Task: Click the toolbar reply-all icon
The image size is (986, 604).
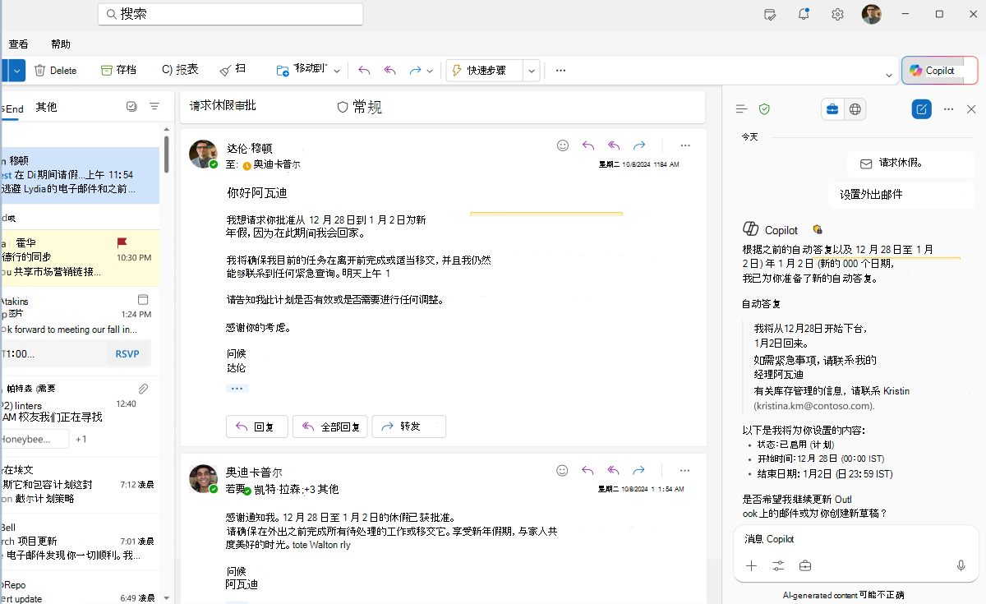Action: [x=390, y=71]
